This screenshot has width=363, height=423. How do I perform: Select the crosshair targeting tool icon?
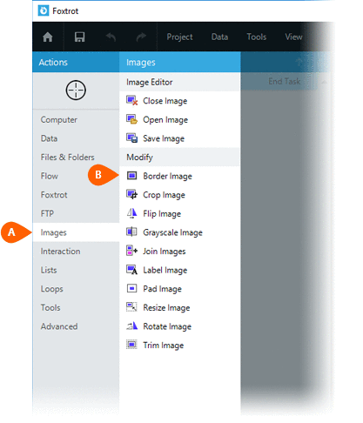click(x=76, y=91)
